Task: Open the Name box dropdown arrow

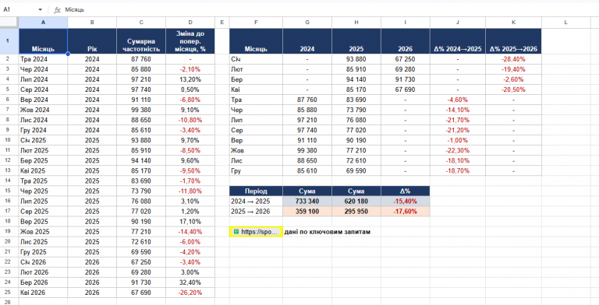Action: (x=41, y=10)
